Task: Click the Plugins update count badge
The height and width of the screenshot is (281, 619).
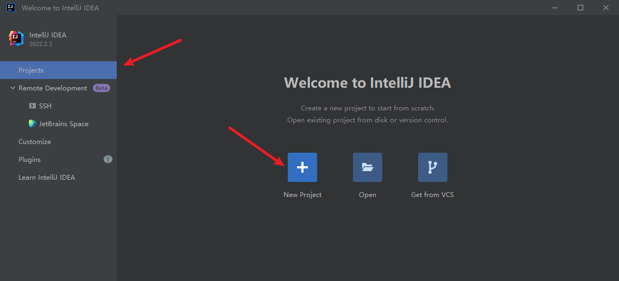Action: click(x=108, y=159)
